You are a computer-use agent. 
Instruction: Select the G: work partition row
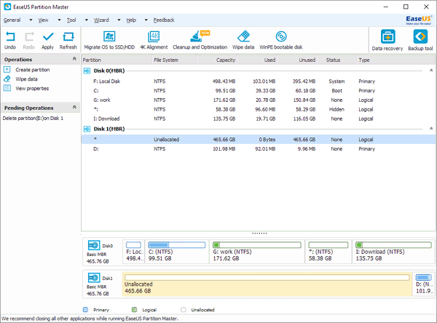tap(259, 100)
